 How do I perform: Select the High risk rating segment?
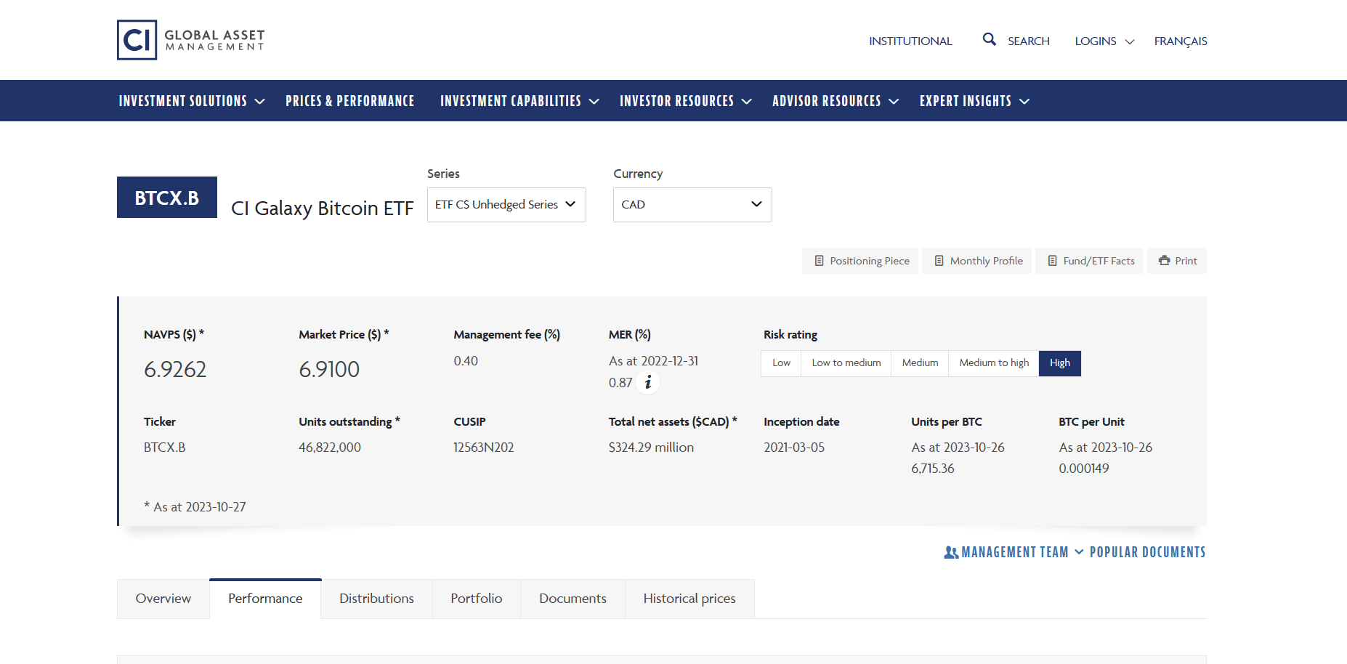[1060, 363]
